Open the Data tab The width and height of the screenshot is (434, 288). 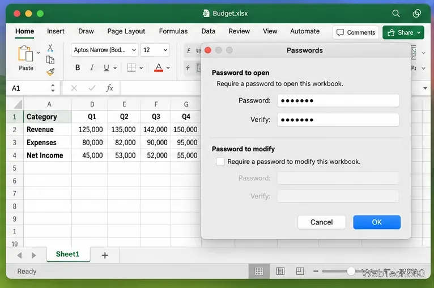[x=209, y=31]
